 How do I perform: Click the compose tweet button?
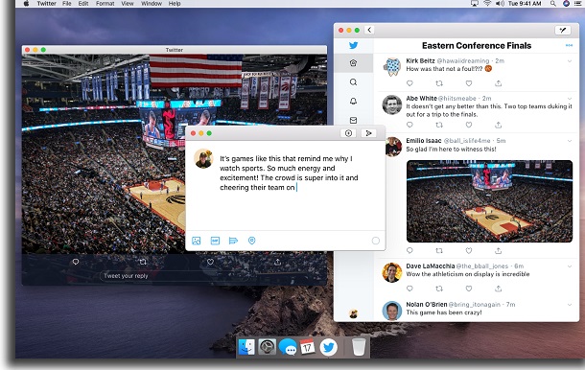563,31
